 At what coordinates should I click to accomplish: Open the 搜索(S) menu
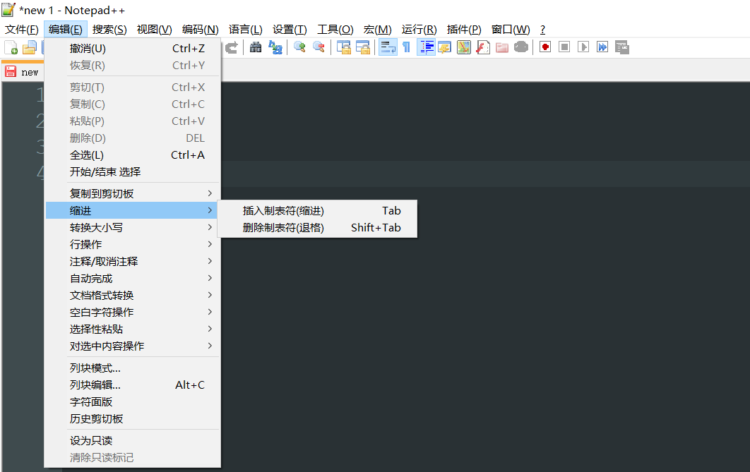(x=109, y=30)
